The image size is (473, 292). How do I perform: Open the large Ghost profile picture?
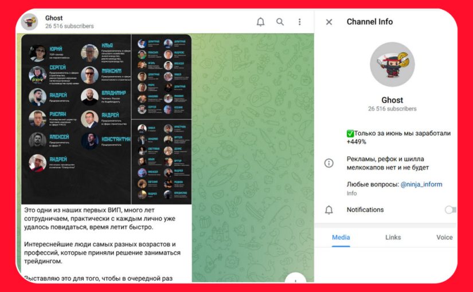point(392,64)
